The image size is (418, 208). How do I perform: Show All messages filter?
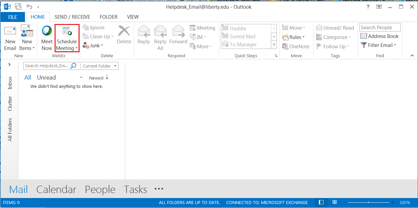pos(28,78)
